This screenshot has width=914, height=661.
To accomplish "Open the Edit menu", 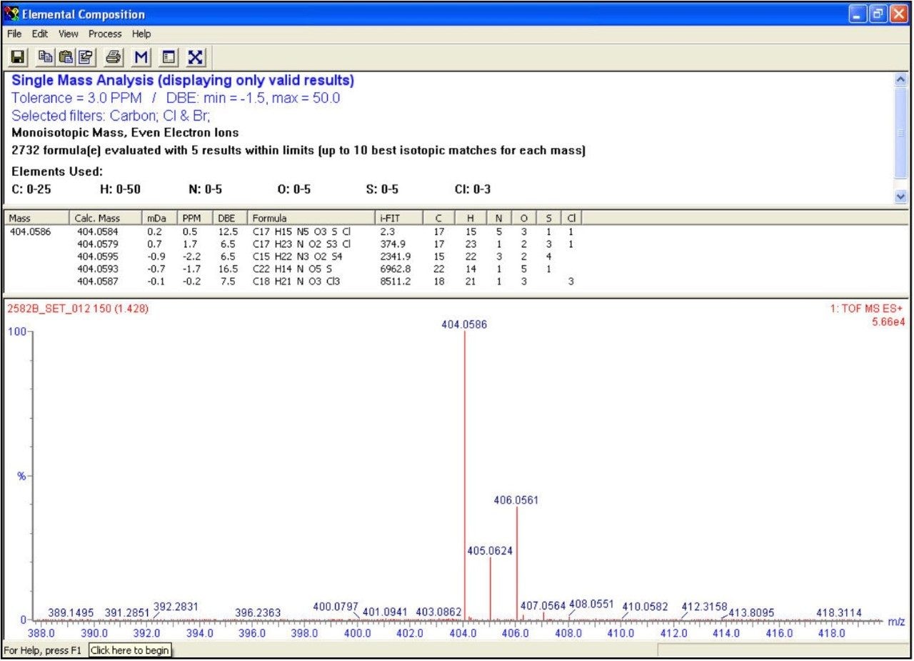I will pos(40,34).
